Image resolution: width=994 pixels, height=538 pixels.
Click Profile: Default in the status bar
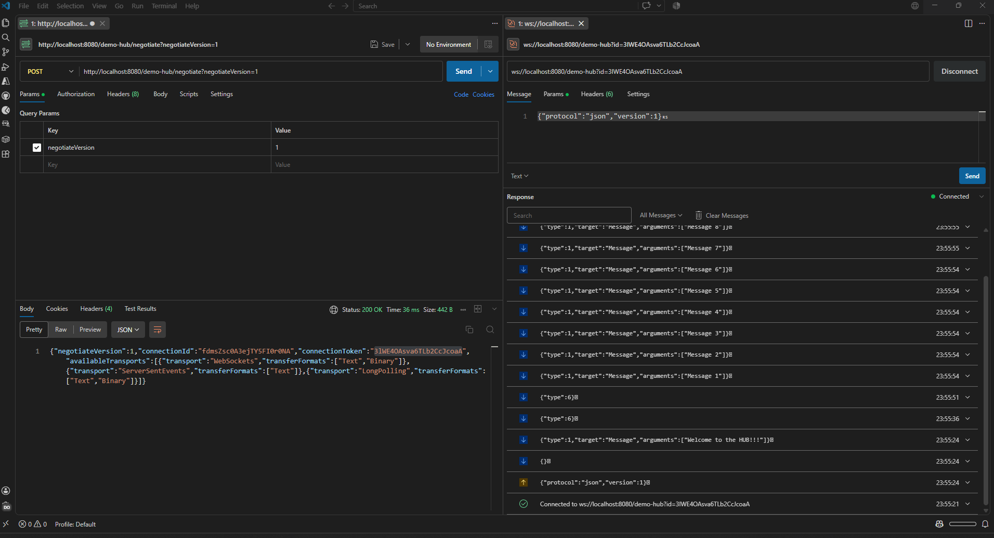point(75,524)
